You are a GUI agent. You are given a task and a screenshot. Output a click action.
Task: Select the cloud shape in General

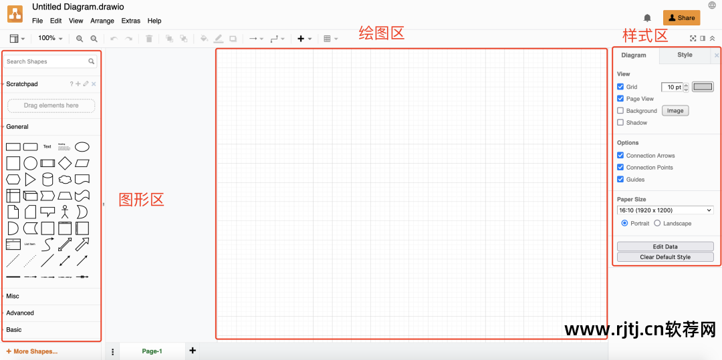click(x=65, y=179)
